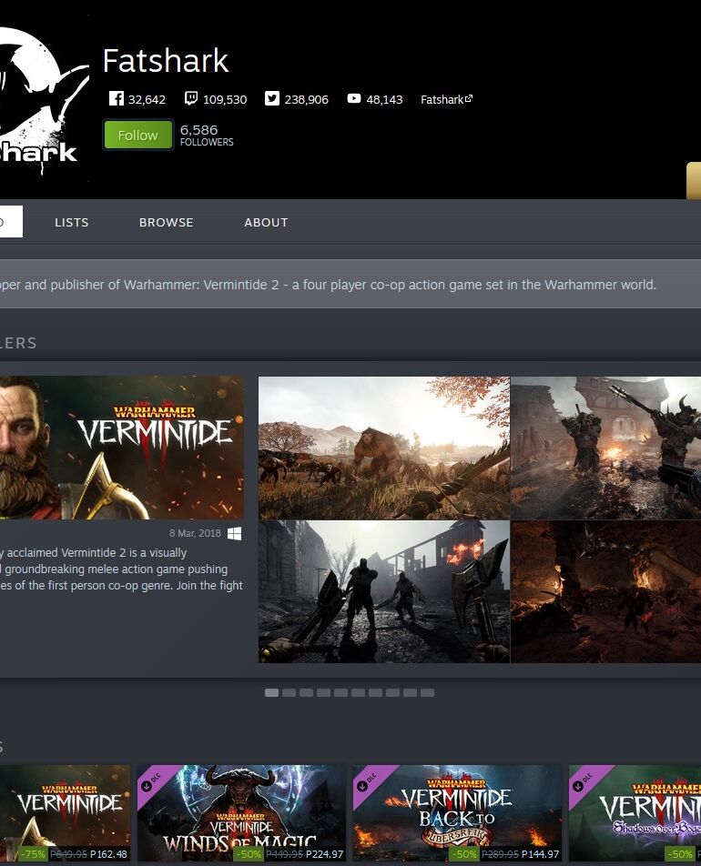The width and height of the screenshot is (701, 866).
Task: Jump to the fifth carousel page dot
Action: pyautogui.click(x=341, y=692)
